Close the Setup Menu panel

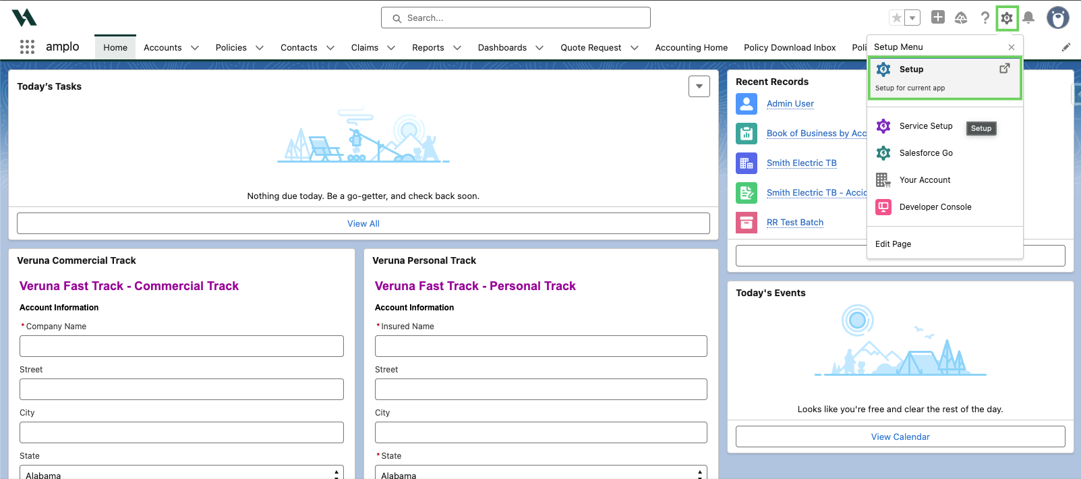pyautogui.click(x=1012, y=47)
